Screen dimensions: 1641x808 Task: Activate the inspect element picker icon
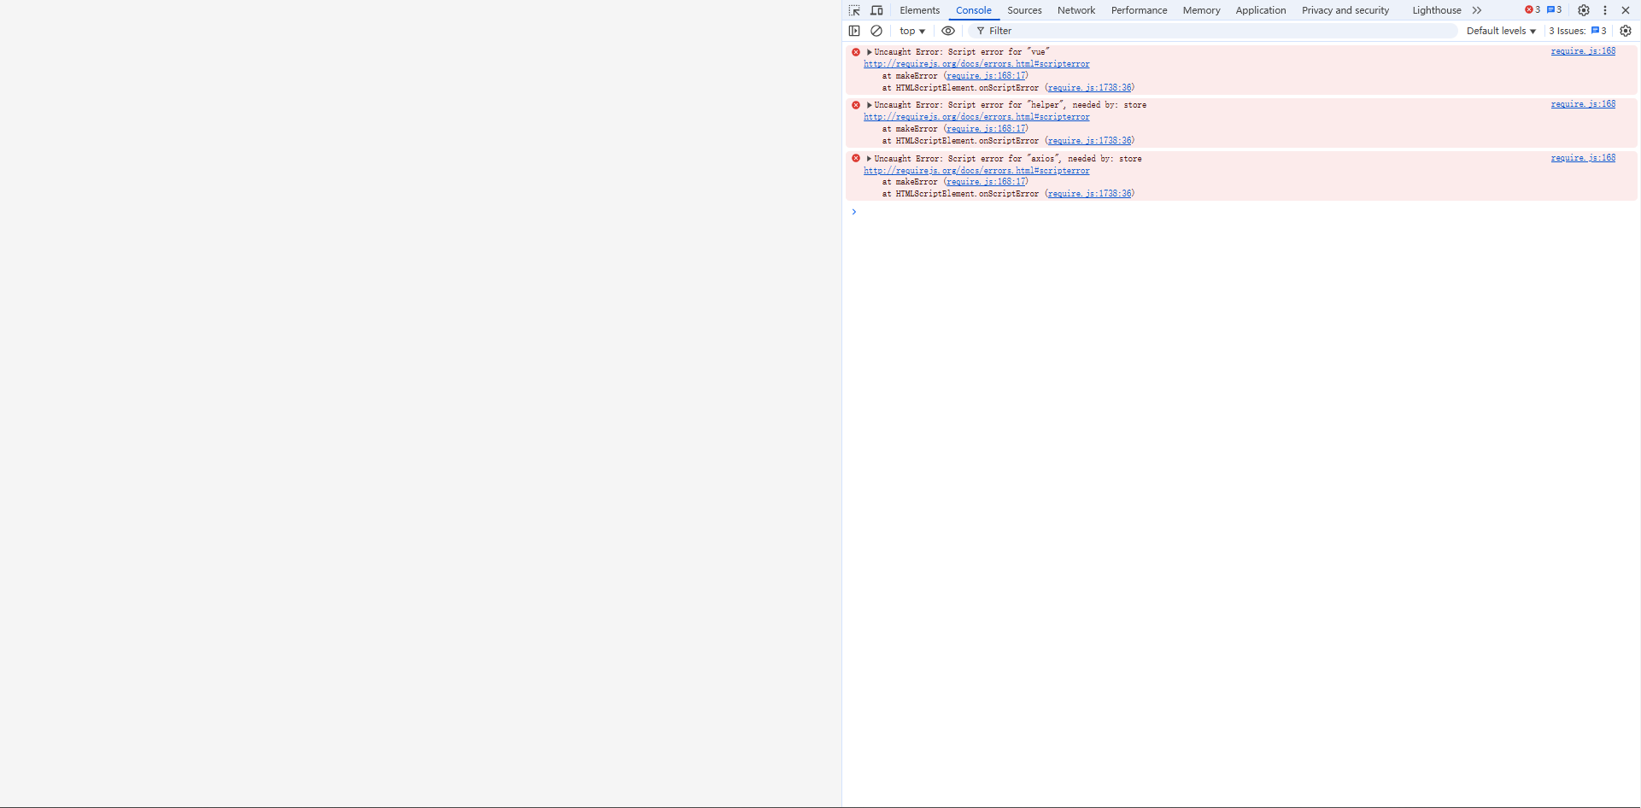coord(854,10)
